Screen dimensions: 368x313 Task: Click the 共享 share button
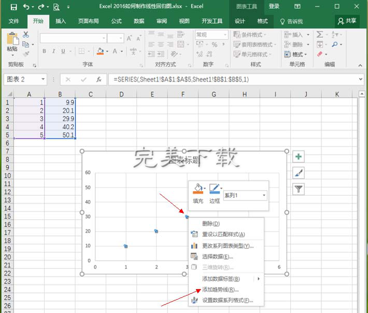click(x=347, y=21)
